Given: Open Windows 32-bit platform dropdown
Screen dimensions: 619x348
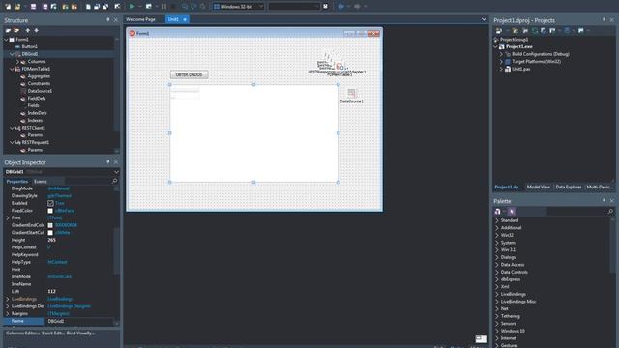Looking at the screenshot, I should pos(260,7).
